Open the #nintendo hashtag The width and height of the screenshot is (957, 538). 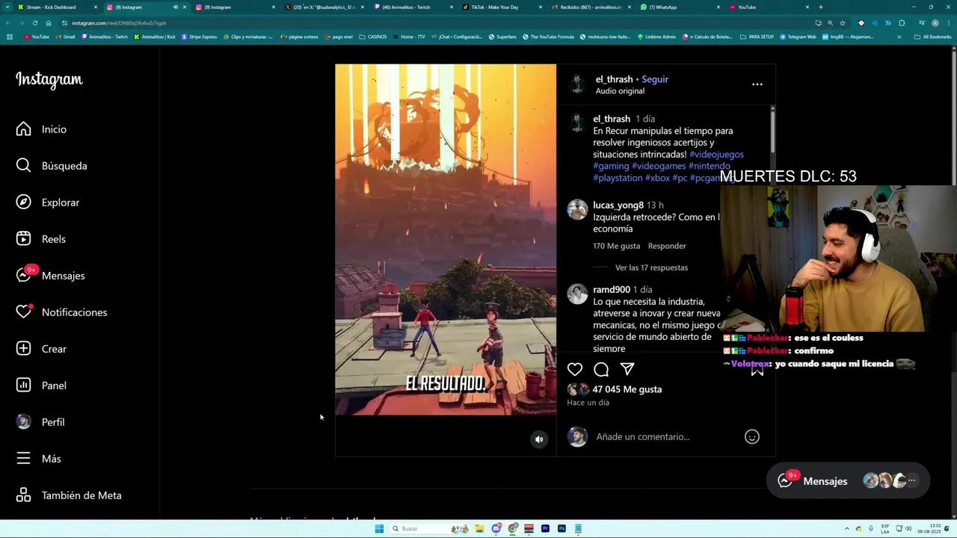[x=709, y=167]
